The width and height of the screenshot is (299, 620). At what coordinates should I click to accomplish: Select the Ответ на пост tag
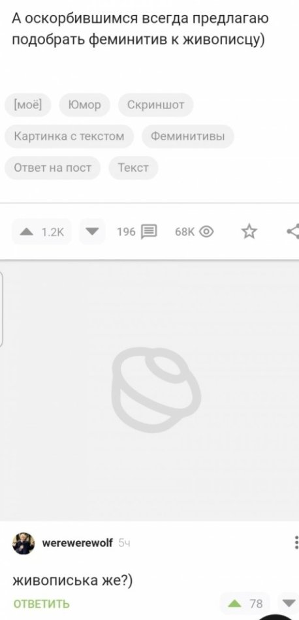coord(53,168)
